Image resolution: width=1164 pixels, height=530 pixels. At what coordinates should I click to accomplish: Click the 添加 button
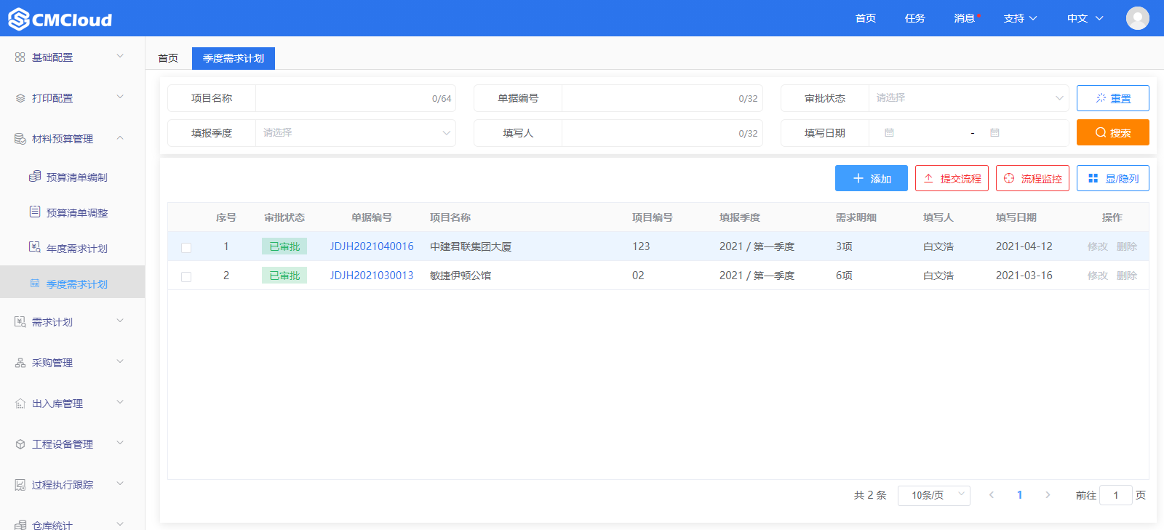[871, 178]
